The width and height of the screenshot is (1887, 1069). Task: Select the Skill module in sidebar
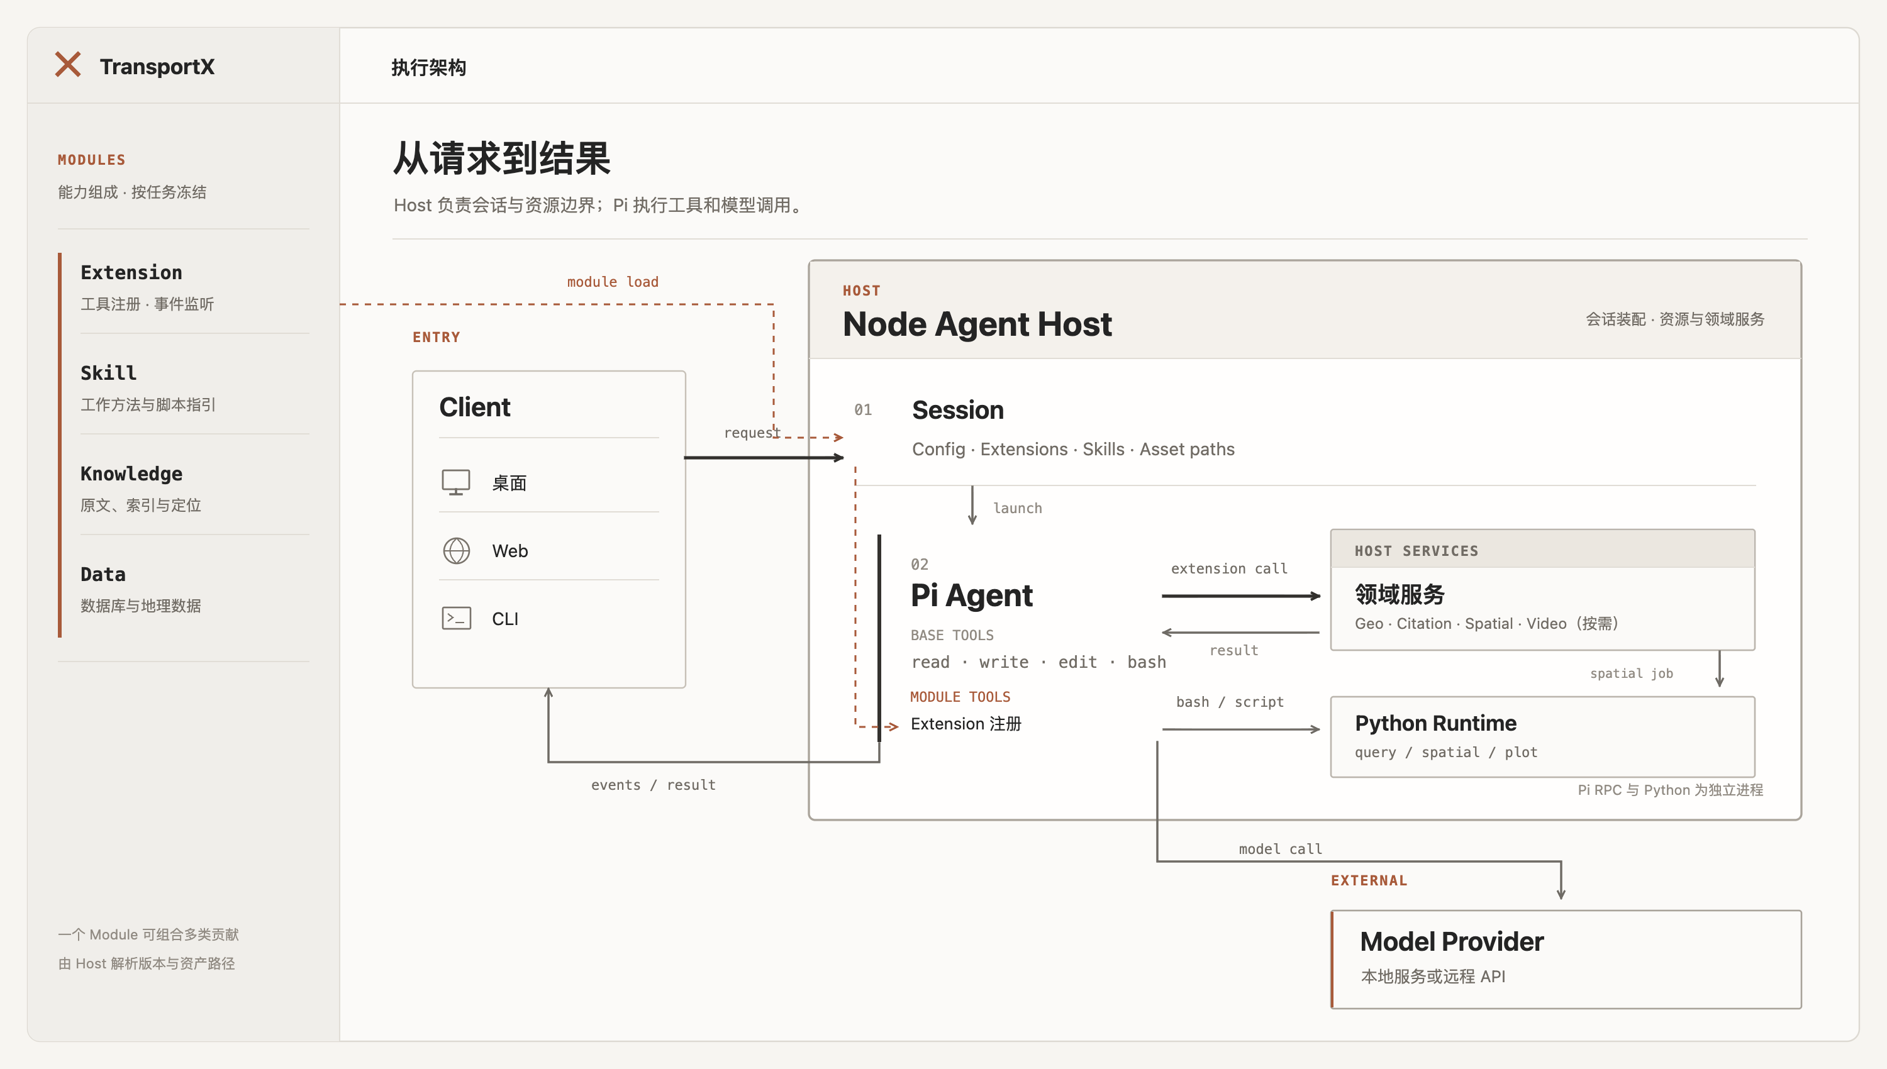tap(194, 387)
